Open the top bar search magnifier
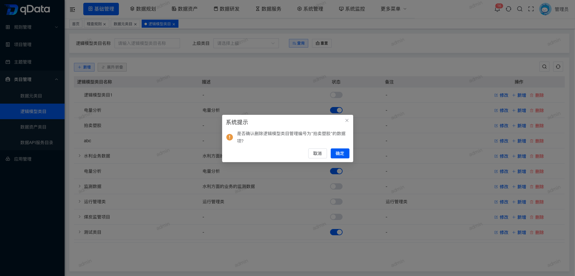 (520, 9)
